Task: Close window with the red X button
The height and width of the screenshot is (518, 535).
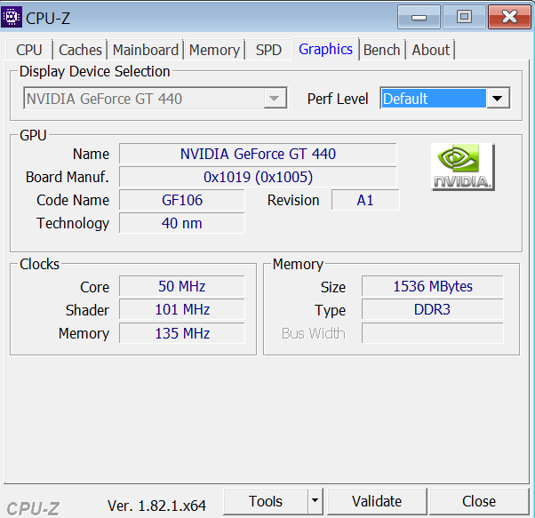Action: pos(509,17)
